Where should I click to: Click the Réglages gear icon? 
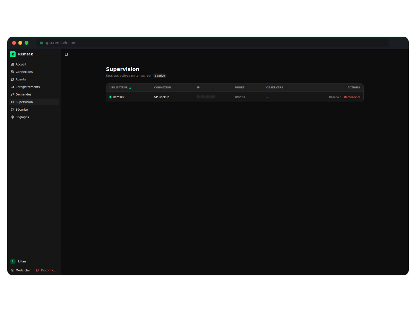[12, 117]
